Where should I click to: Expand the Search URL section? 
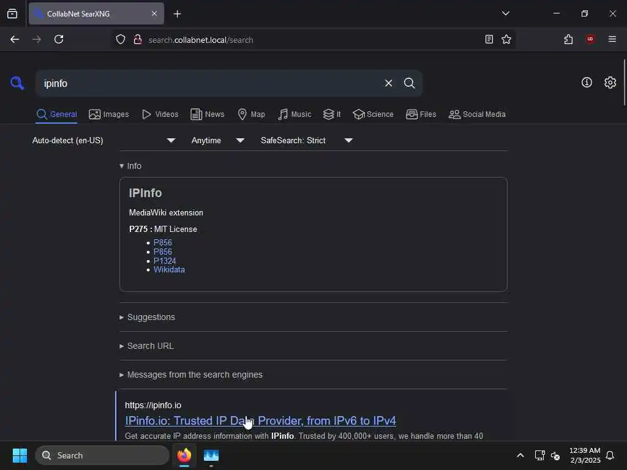(x=147, y=346)
